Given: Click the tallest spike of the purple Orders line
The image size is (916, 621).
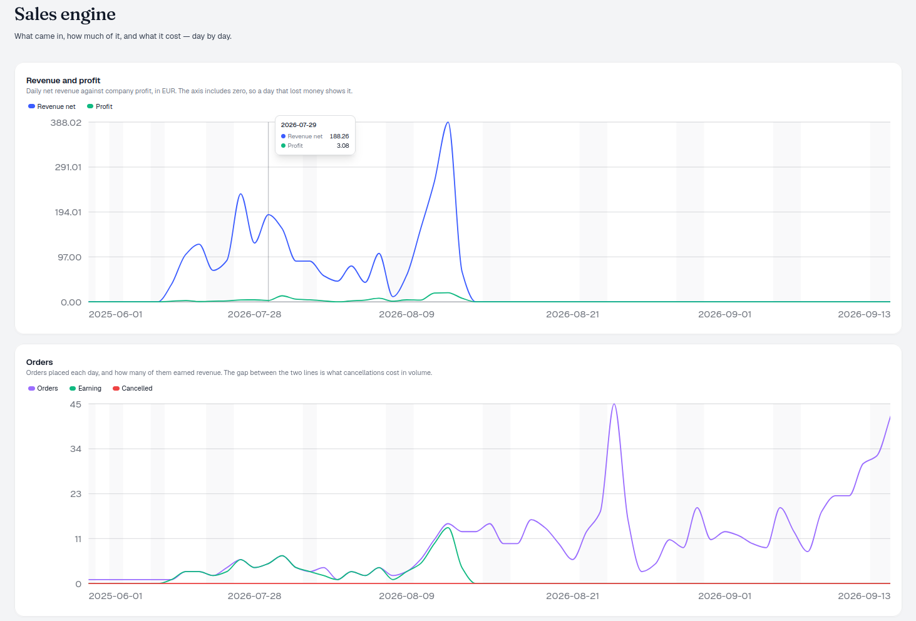Looking at the screenshot, I should tap(614, 404).
